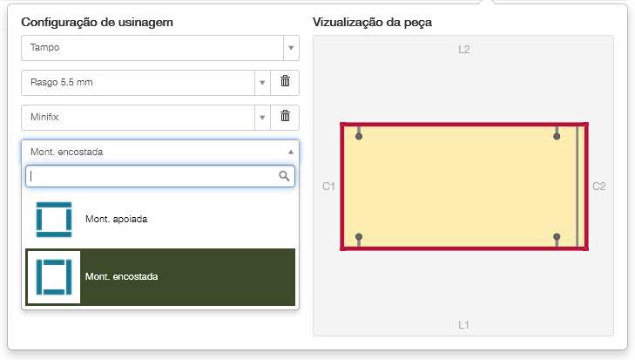Open the Minifix dropdown arrow
Viewport: 635px width, 360px height.
click(261, 117)
